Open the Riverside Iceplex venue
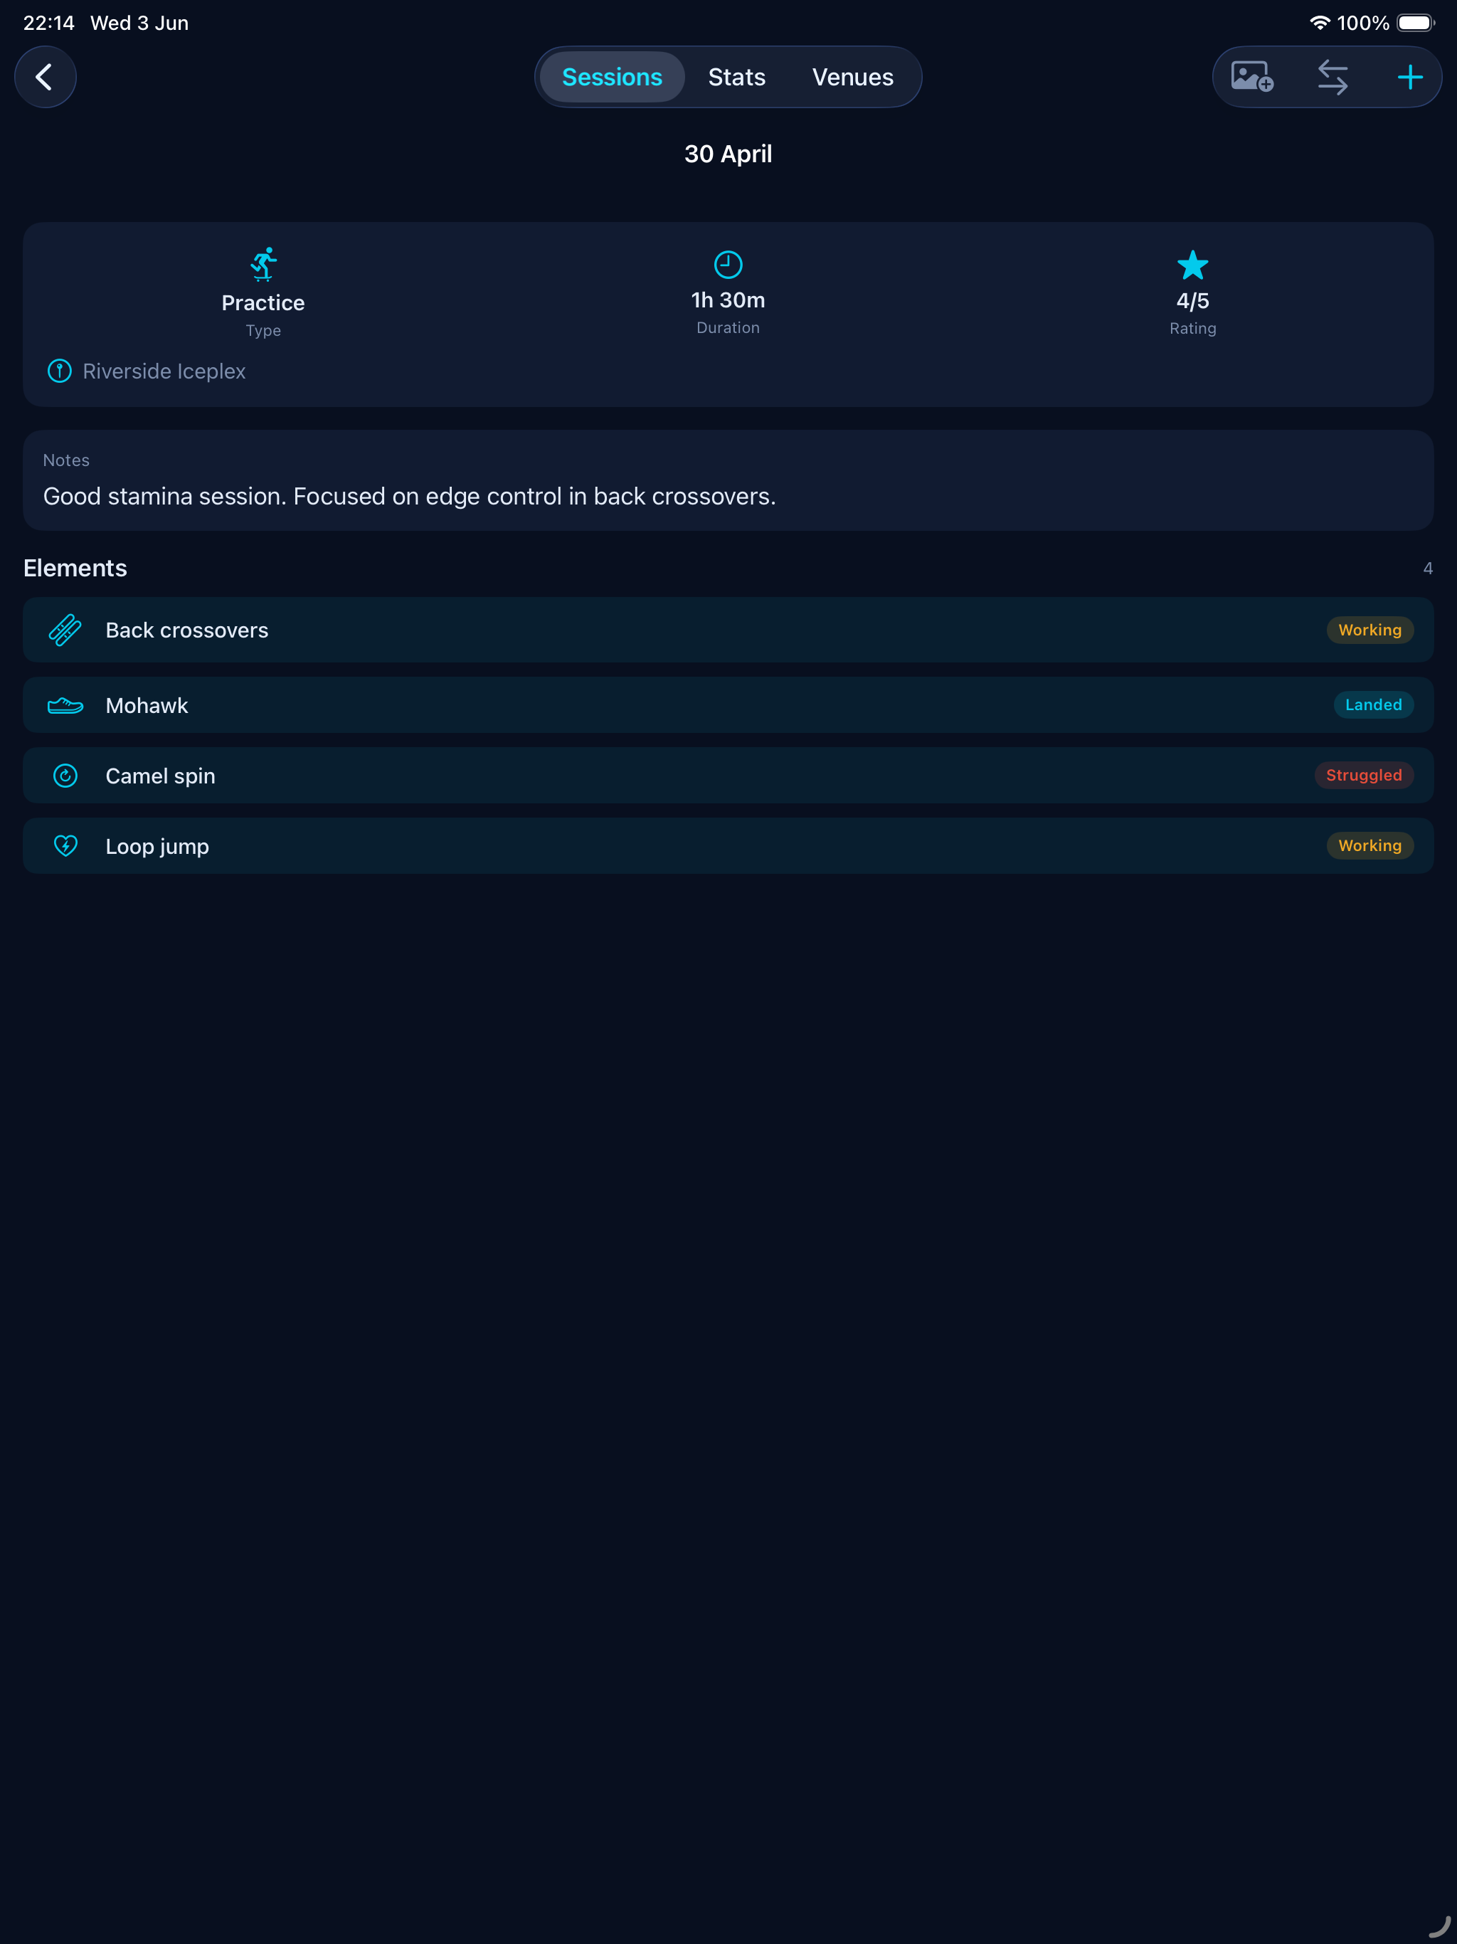Viewport: 1457px width, 1944px height. [164, 371]
